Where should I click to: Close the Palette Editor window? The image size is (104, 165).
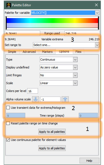[96, 5]
